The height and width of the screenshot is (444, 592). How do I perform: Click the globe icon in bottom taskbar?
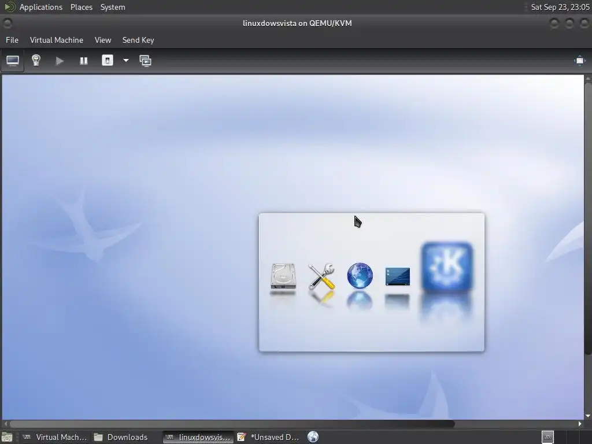(x=313, y=437)
